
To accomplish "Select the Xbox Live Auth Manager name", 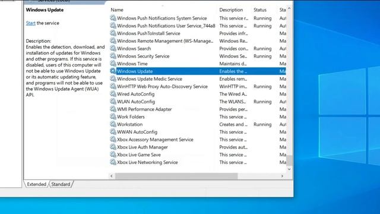I will pyautogui.click(x=142, y=147).
